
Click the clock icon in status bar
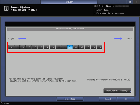tap(2, 103)
